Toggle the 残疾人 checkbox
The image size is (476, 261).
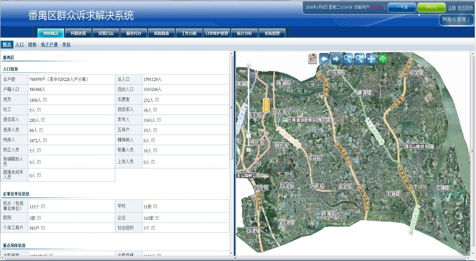(45, 140)
